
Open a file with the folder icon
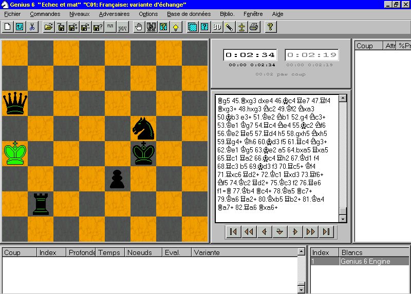point(48,27)
